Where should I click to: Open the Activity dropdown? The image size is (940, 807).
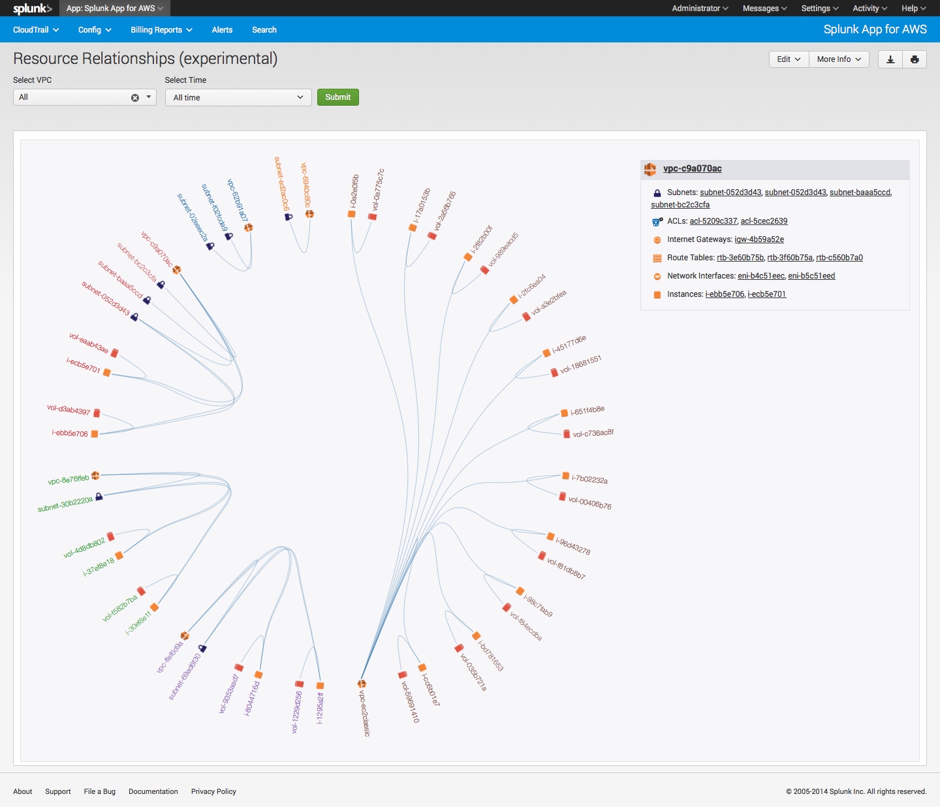point(870,8)
